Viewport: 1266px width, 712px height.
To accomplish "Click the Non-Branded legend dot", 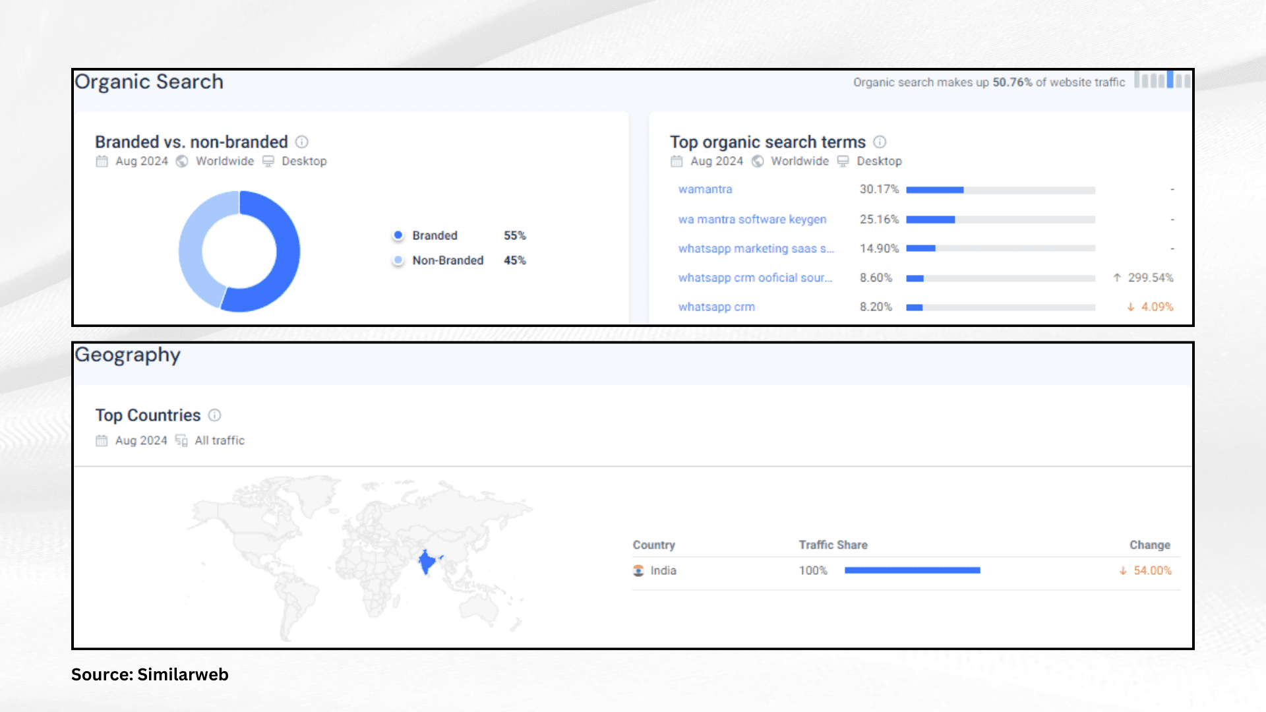I will (x=398, y=260).
